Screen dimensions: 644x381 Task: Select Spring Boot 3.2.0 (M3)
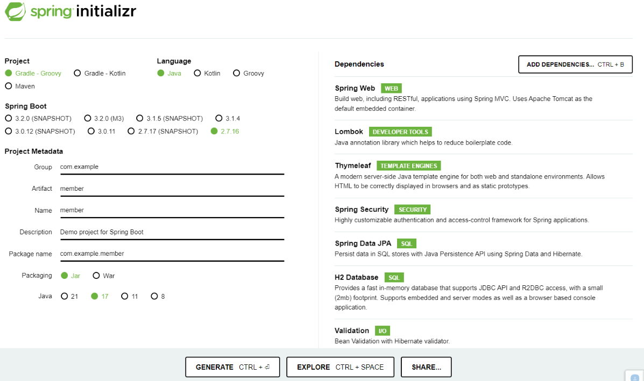tap(104, 119)
